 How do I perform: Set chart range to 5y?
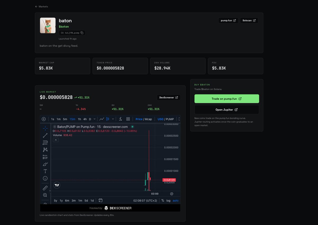pyautogui.click(x=56, y=201)
